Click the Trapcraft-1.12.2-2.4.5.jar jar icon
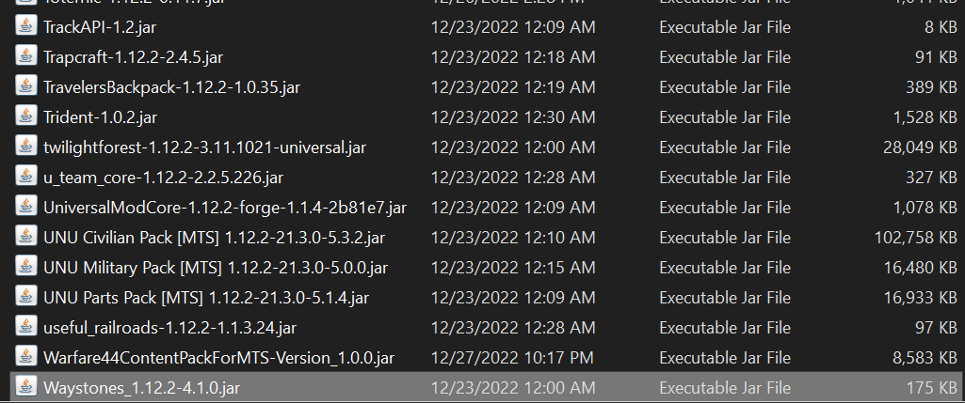965x403 pixels. coord(25,56)
